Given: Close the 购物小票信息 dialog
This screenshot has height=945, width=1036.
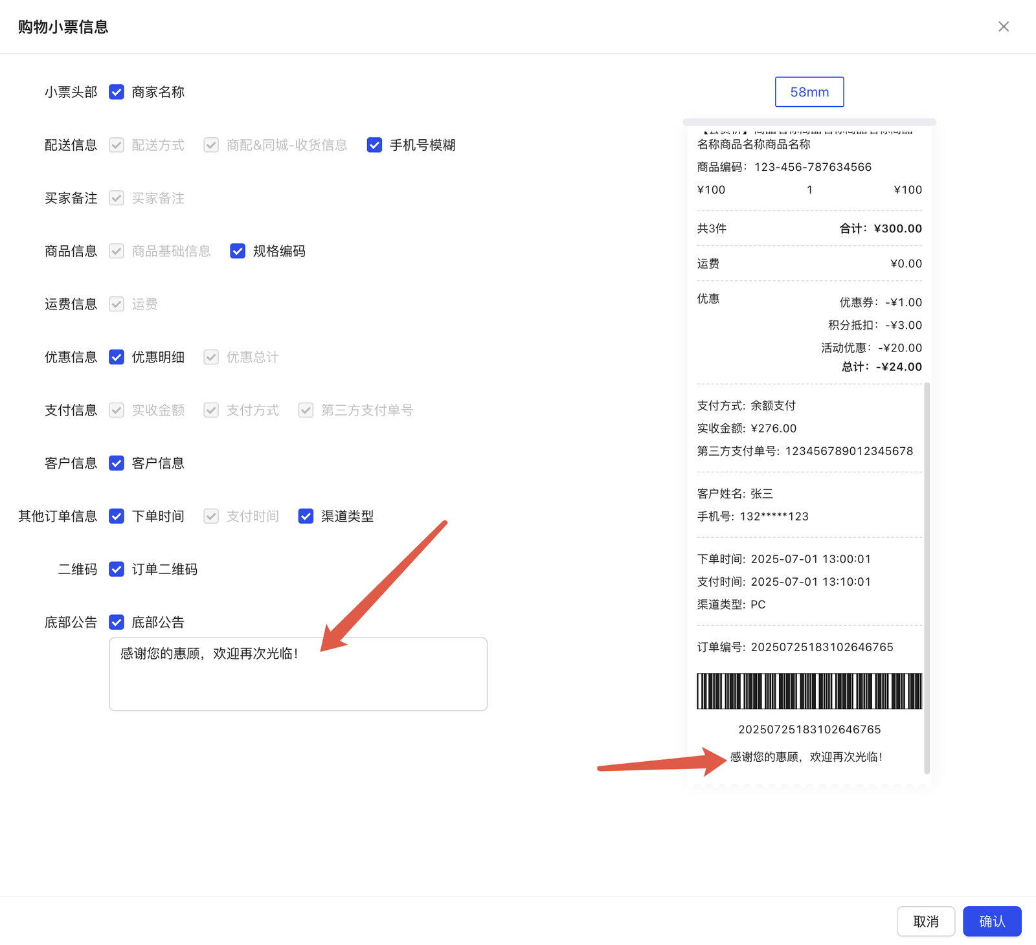Looking at the screenshot, I should [1003, 27].
